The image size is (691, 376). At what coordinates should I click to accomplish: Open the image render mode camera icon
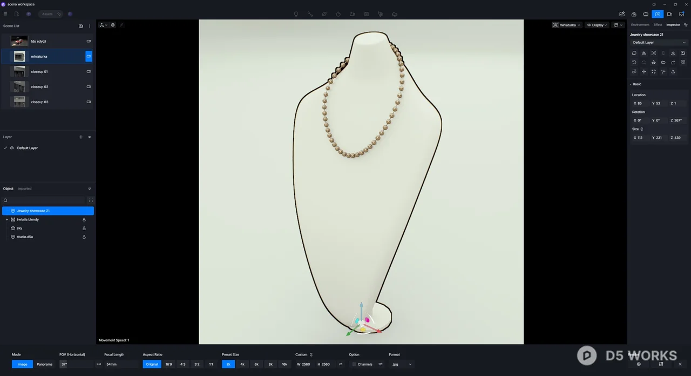pyautogui.click(x=658, y=14)
